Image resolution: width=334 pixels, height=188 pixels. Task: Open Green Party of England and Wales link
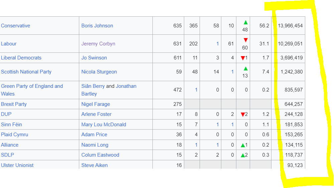pos(32,90)
